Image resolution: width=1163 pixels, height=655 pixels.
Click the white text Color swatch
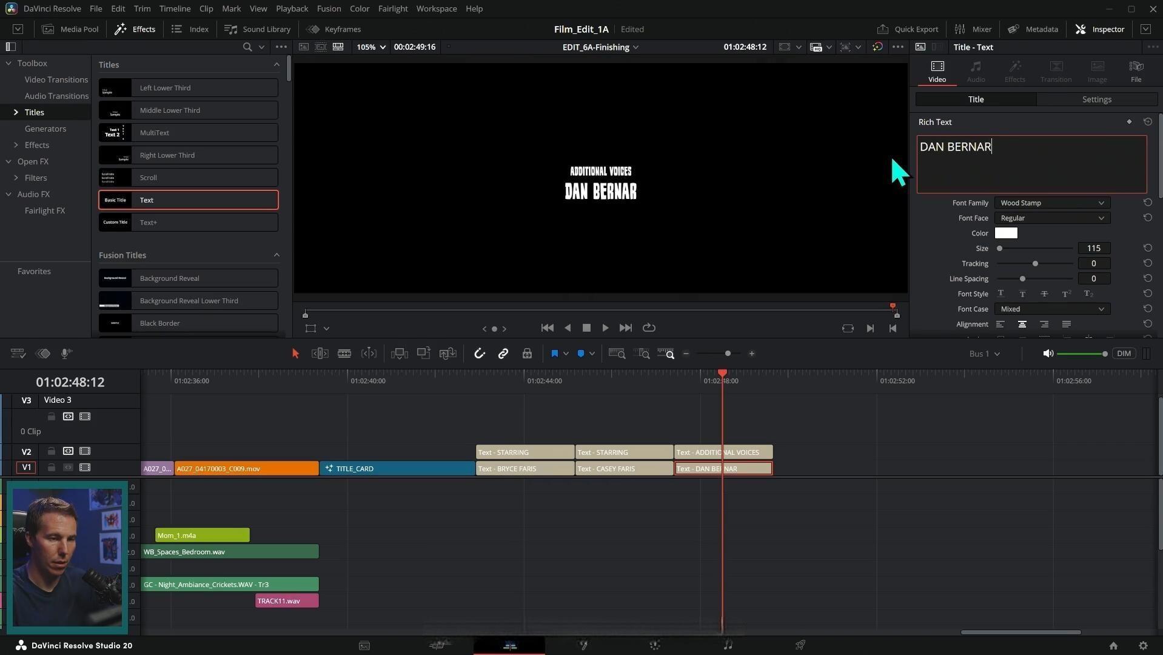click(x=1006, y=233)
